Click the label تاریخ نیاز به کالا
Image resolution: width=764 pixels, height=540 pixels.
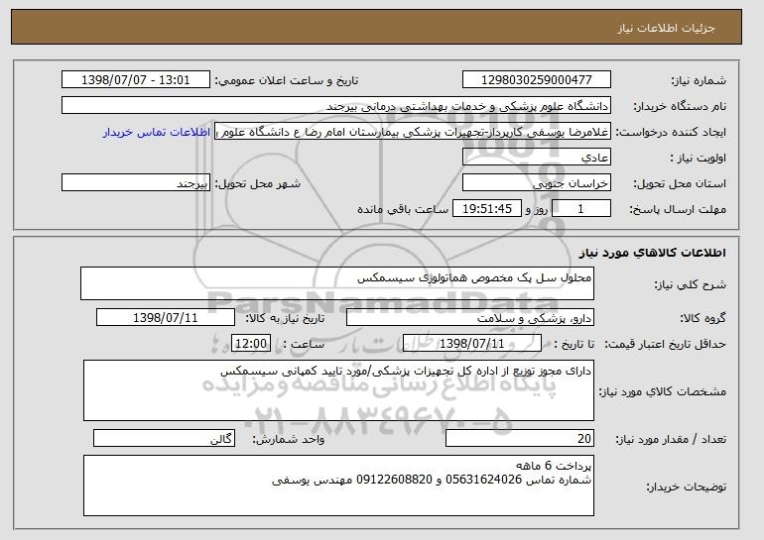point(285,319)
